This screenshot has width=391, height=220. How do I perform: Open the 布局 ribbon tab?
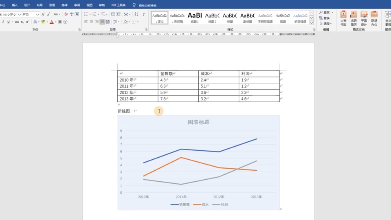tap(40, 5)
